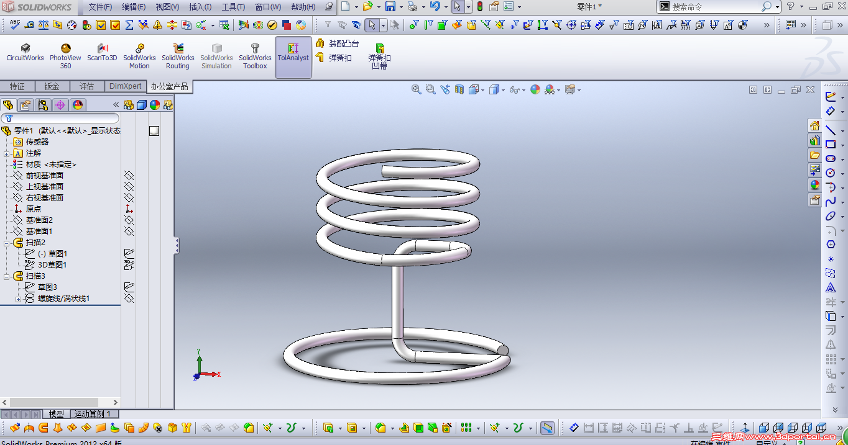Open the PropertyManager tab
The image size is (848, 445).
(25, 105)
